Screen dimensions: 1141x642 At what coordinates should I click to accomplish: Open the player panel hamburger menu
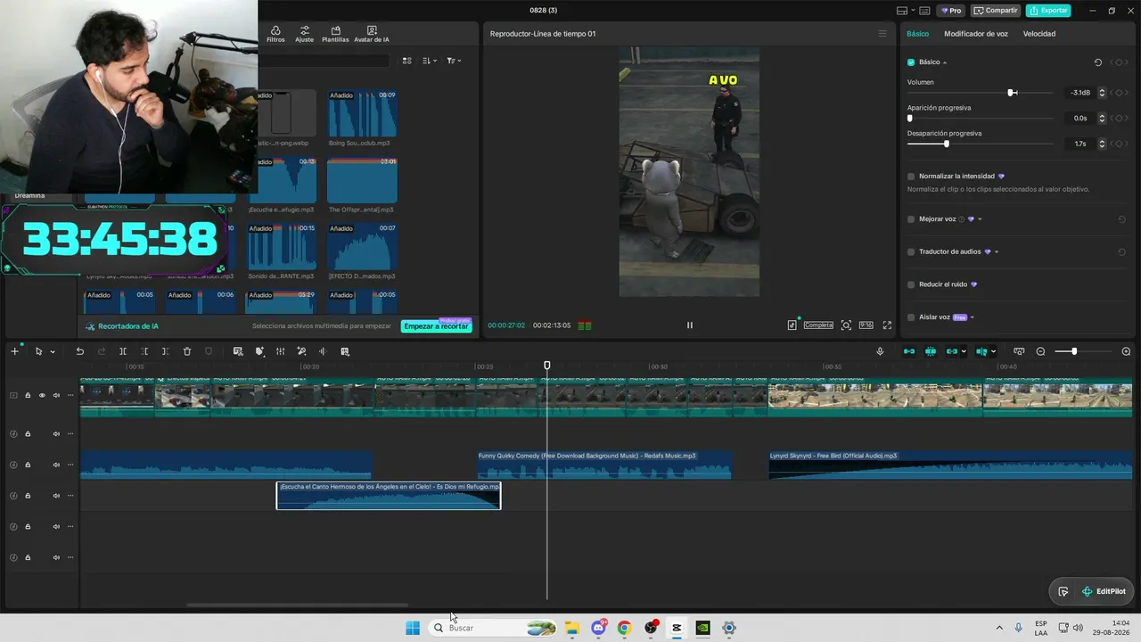coord(882,34)
